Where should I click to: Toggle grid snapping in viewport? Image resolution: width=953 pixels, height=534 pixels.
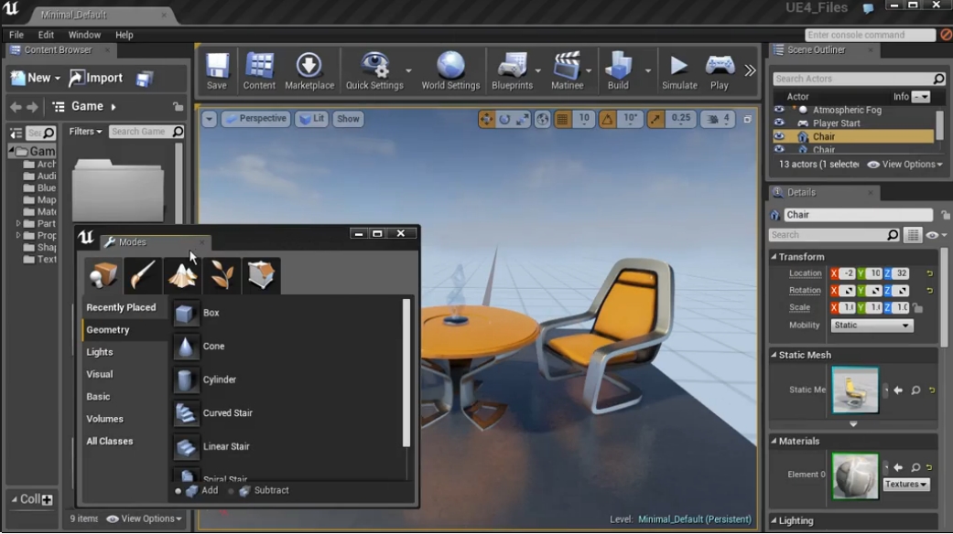coord(562,120)
